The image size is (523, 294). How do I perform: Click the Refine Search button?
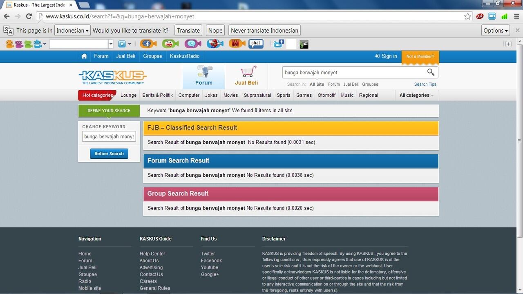click(109, 154)
